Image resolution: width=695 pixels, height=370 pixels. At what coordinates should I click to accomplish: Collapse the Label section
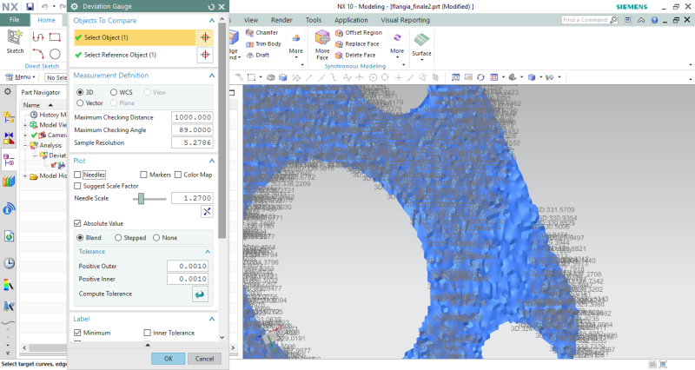coord(211,319)
